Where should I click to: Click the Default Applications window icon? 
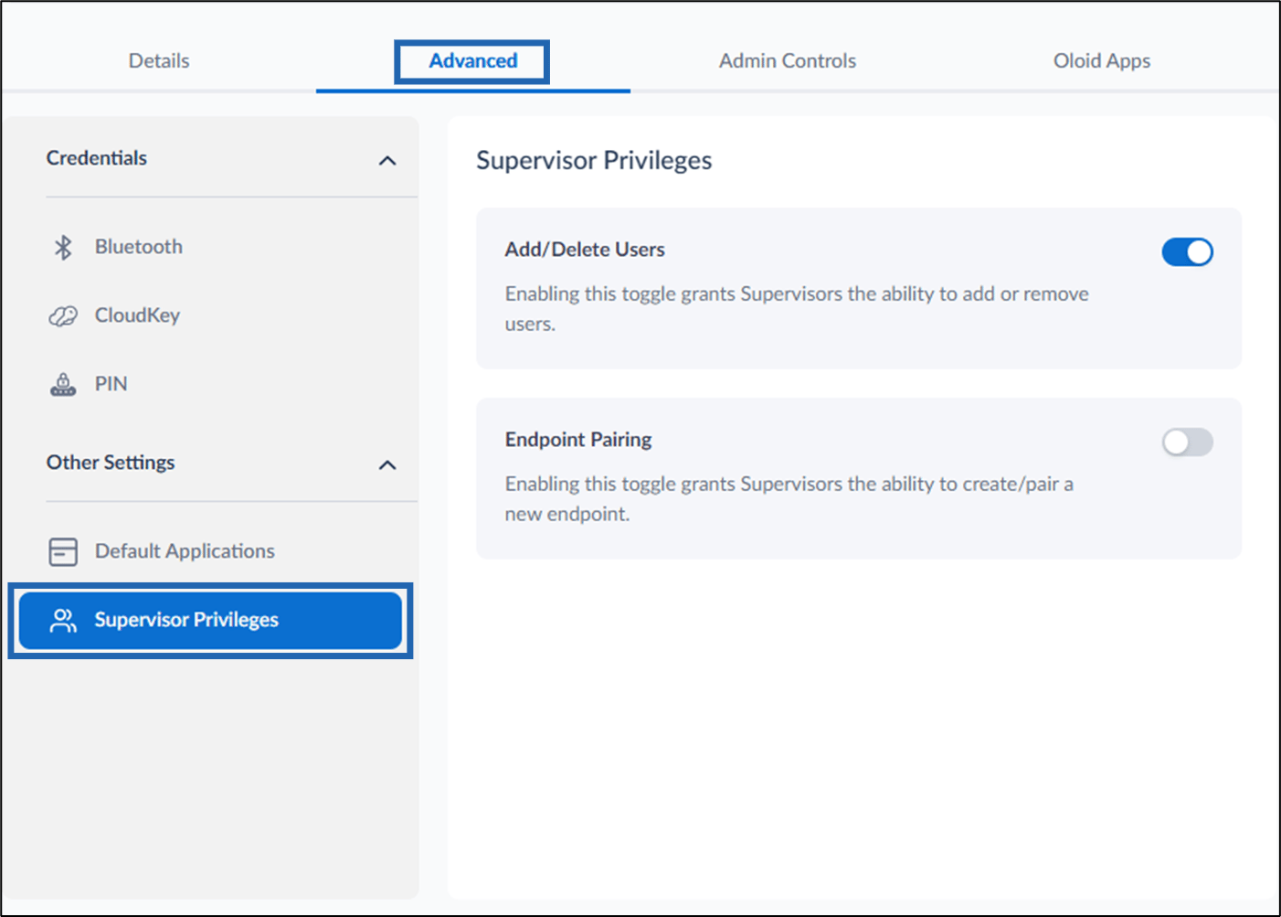point(63,551)
